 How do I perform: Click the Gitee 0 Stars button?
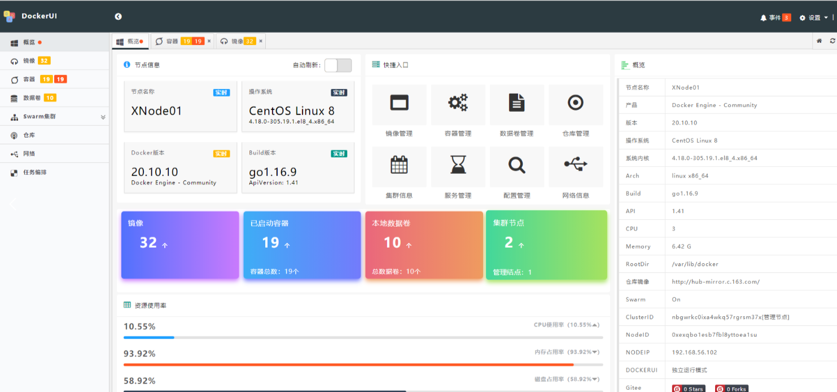coord(688,389)
